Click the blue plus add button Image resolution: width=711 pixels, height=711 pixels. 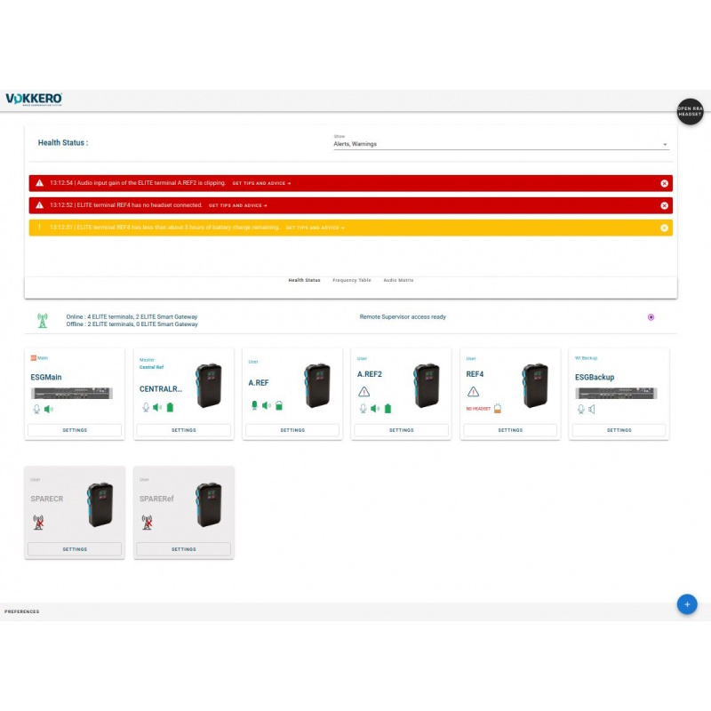click(687, 604)
